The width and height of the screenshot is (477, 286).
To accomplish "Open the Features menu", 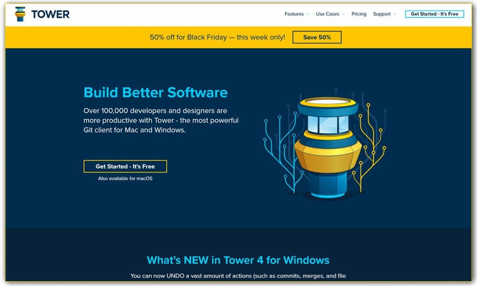I will point(294,14).
